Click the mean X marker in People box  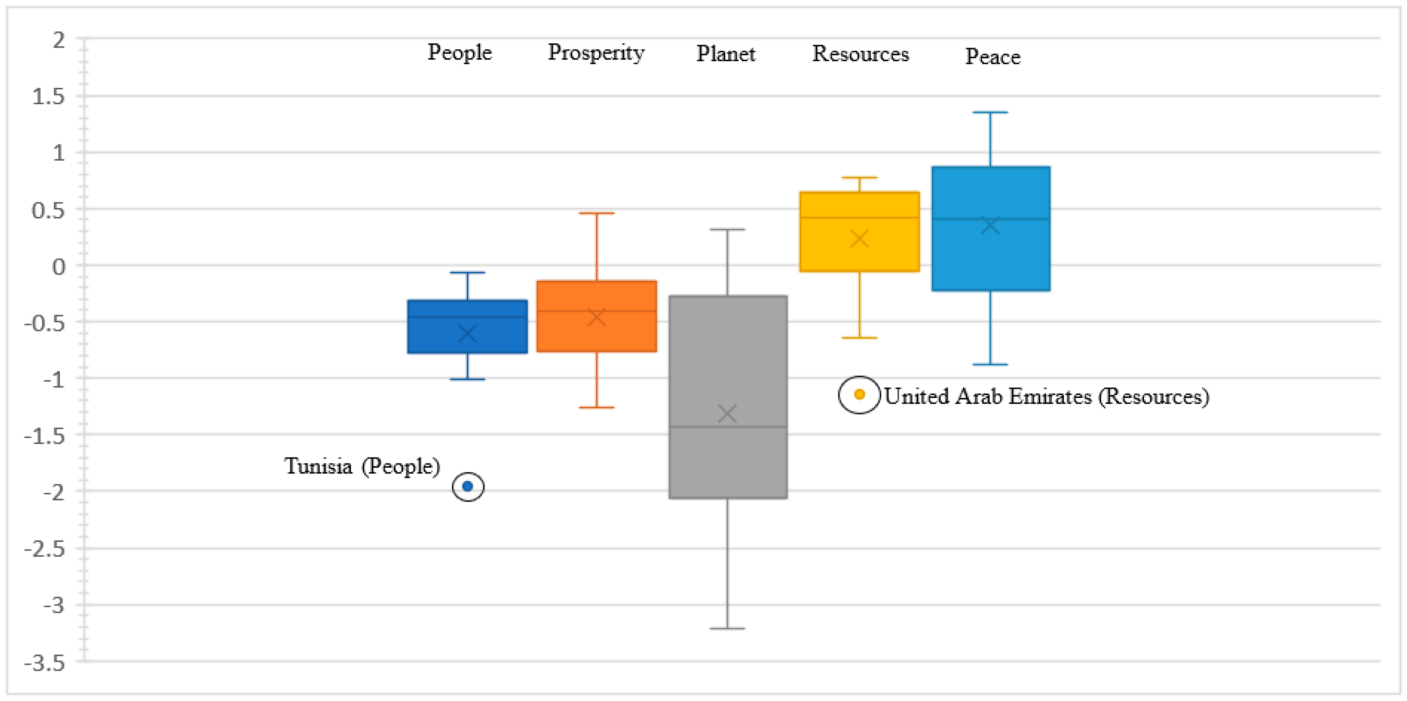pyautogui.click(x=468, y=333)
